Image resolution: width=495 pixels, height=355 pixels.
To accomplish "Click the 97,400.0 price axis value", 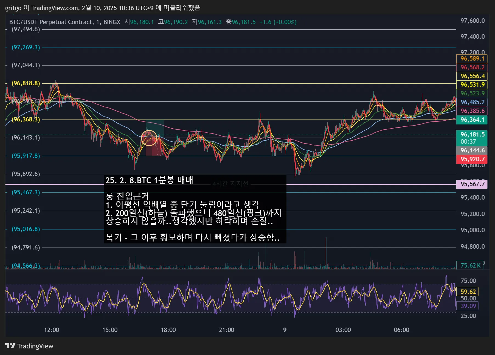I will click(473, 37).
